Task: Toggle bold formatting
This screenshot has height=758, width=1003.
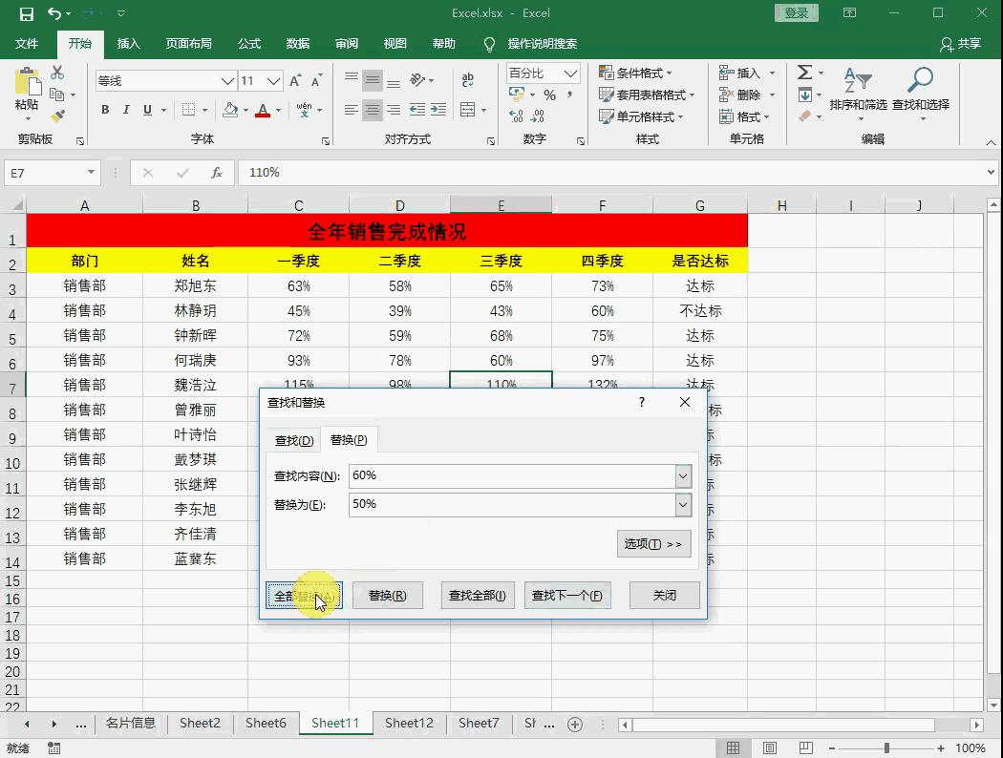Action: pos(105,110)
